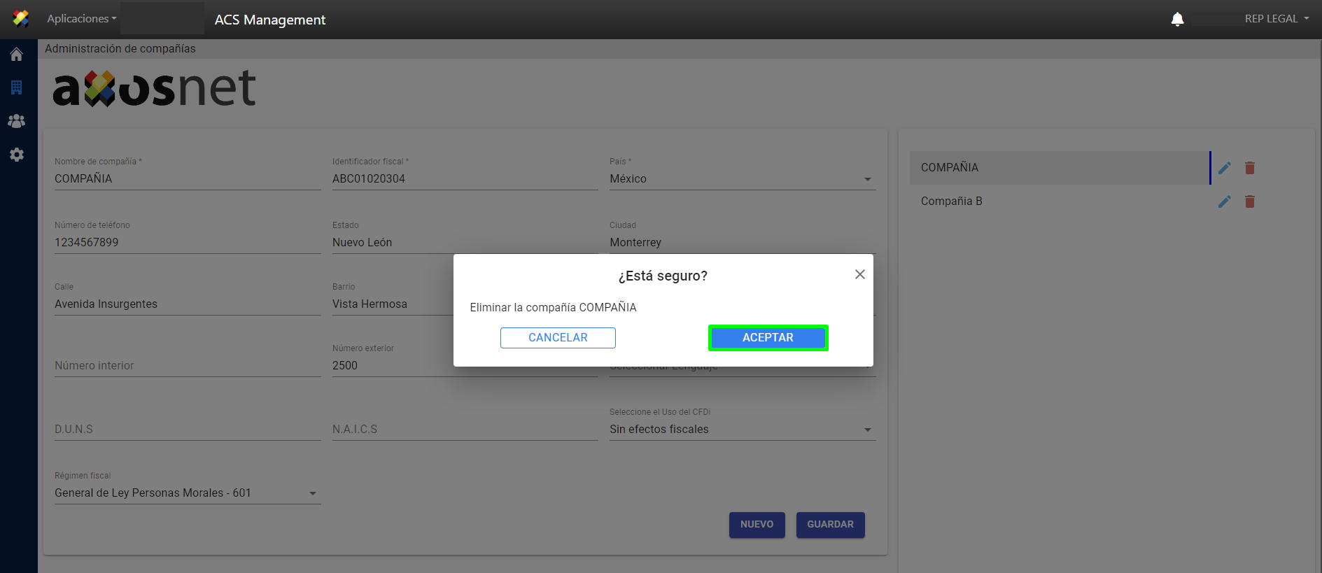
Task: Open the companies building icon in sidebar
Action: click(17, 87)
